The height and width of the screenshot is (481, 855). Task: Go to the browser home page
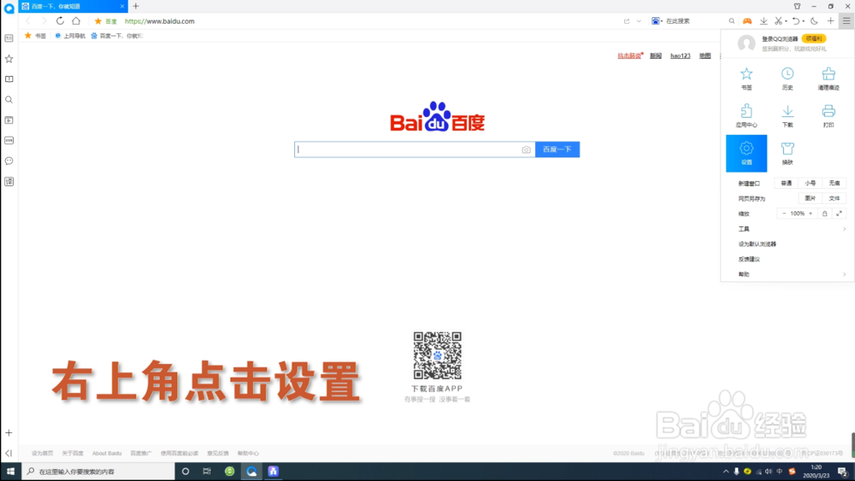[76, 21]
